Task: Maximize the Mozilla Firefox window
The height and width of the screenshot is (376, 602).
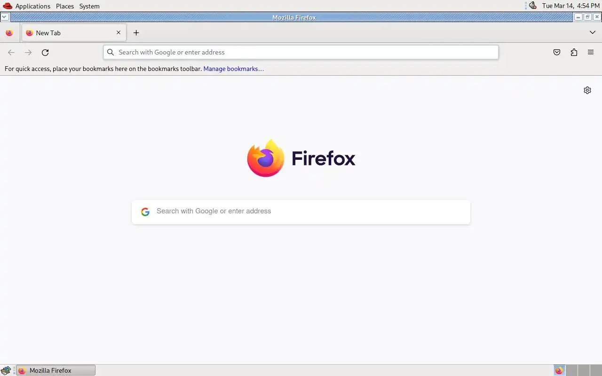Action: [587, 17]
